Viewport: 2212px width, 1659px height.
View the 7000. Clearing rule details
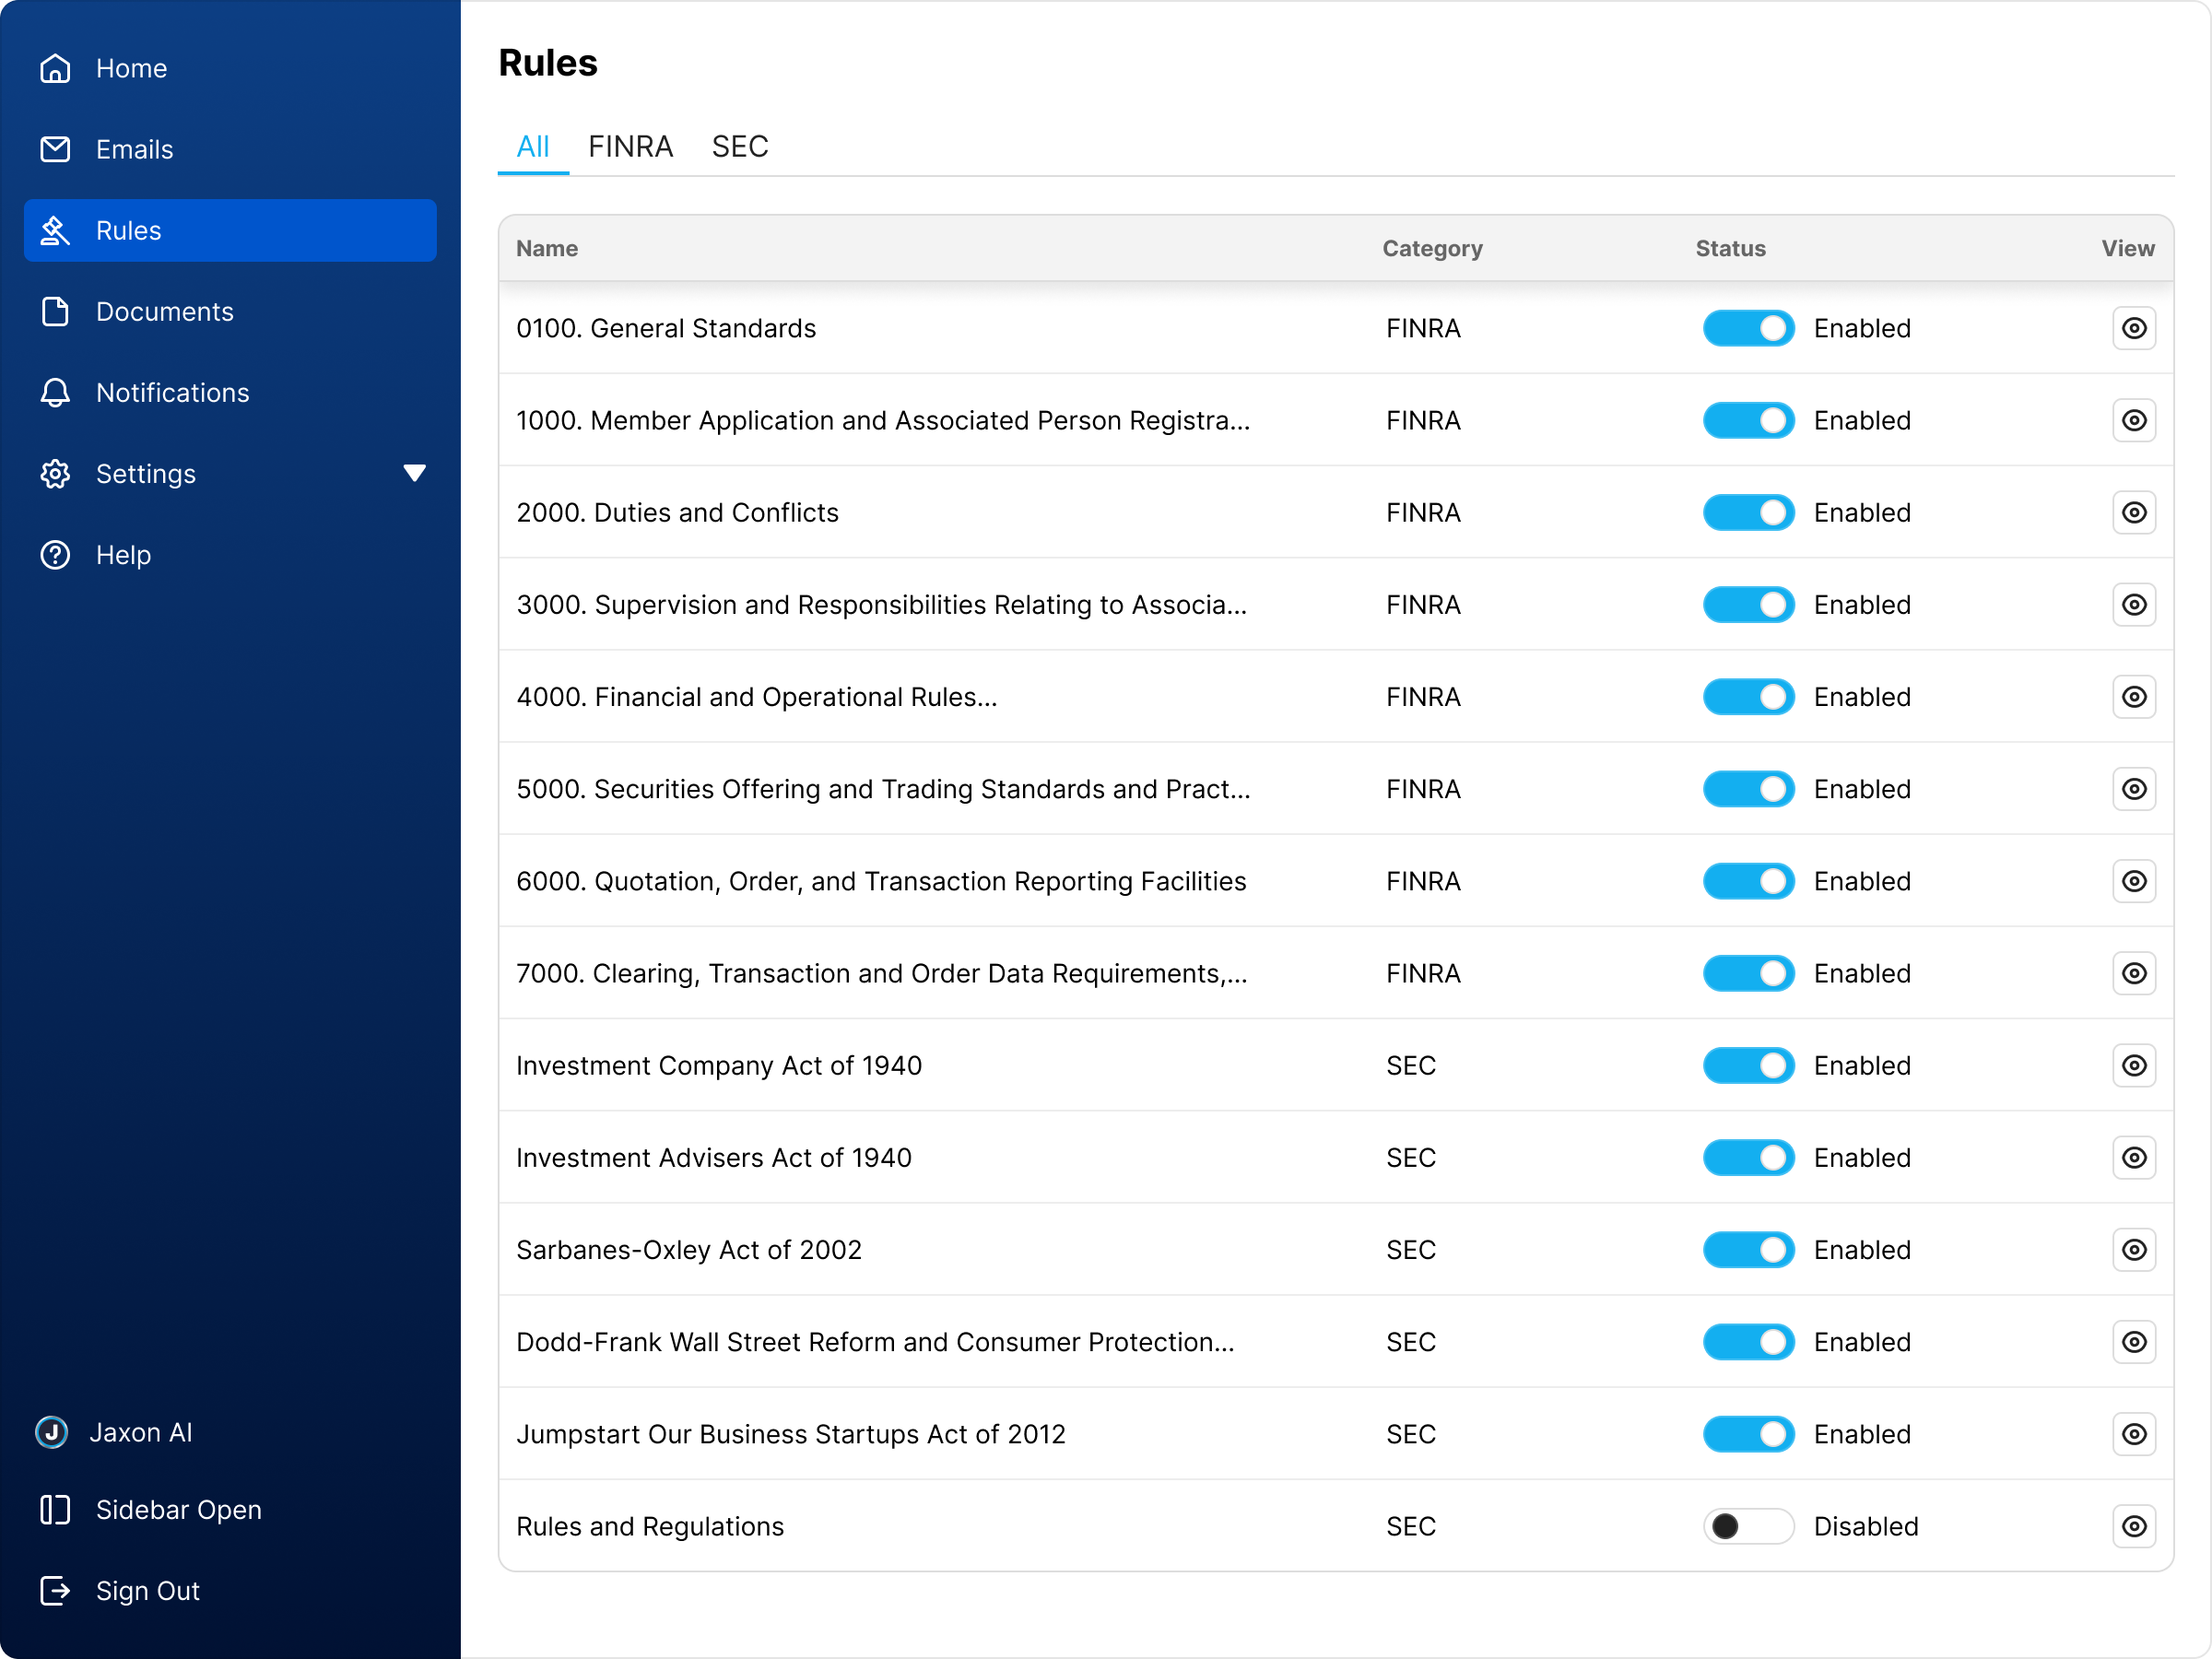[2134, 973]
